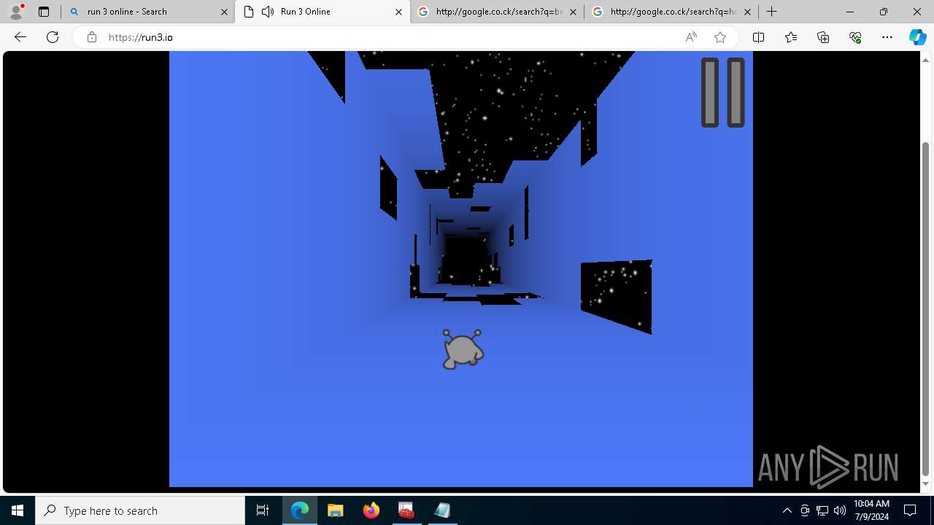The height and width of the screenshot is (525, 934).
Task: Open Collections panel
Action: [x=823, y=37]
